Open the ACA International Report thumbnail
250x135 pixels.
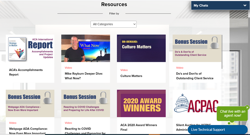click(30, 48)
